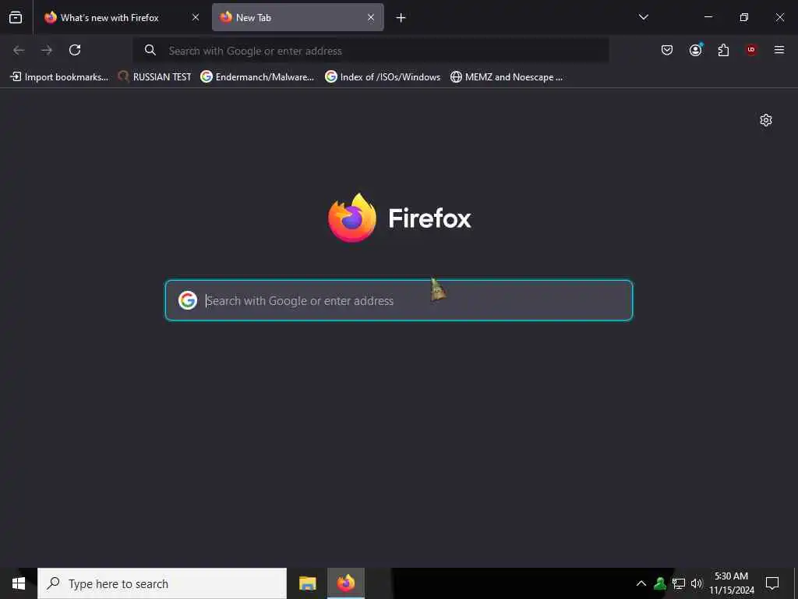Close the Firefox window
The width and height of the screenshot is (798, 599).
click(779, 17)
